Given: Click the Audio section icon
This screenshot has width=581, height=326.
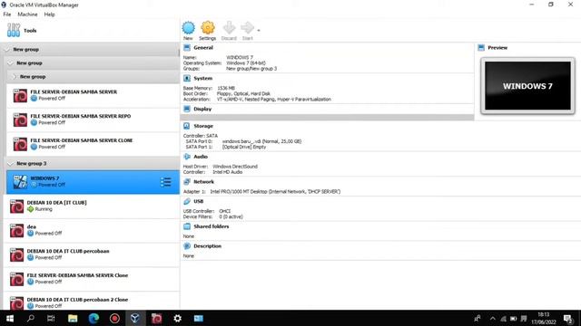Looking at the screenshot, I should click(187, 157).
